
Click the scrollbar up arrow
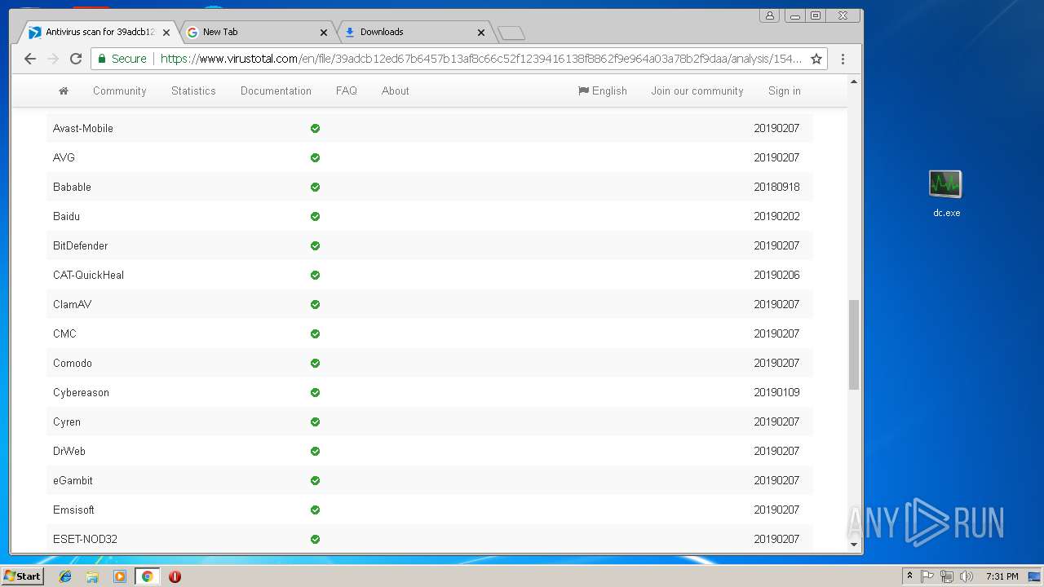coord(854,82)
